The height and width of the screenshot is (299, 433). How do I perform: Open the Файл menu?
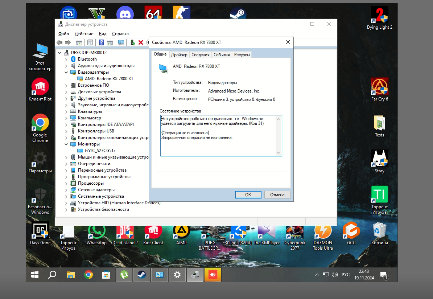[x=63, y=34]
